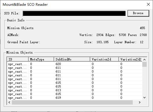This screenshot has height=112, width=153.
Task: Select the row with SubKindNo 620
Action: point(75,64)
